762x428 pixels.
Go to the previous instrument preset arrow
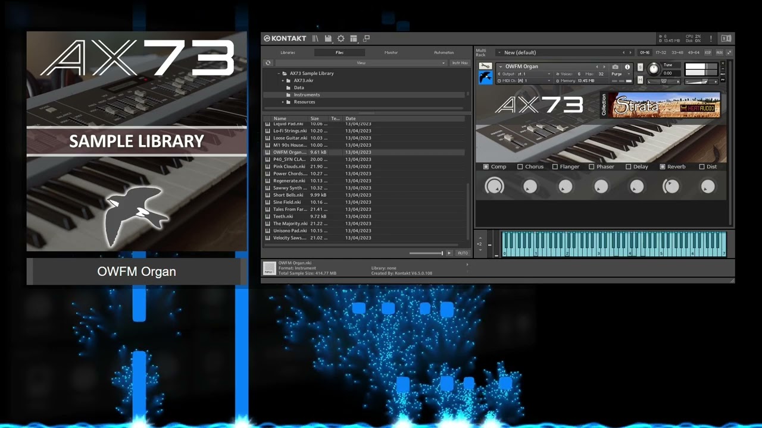(597, 67)
